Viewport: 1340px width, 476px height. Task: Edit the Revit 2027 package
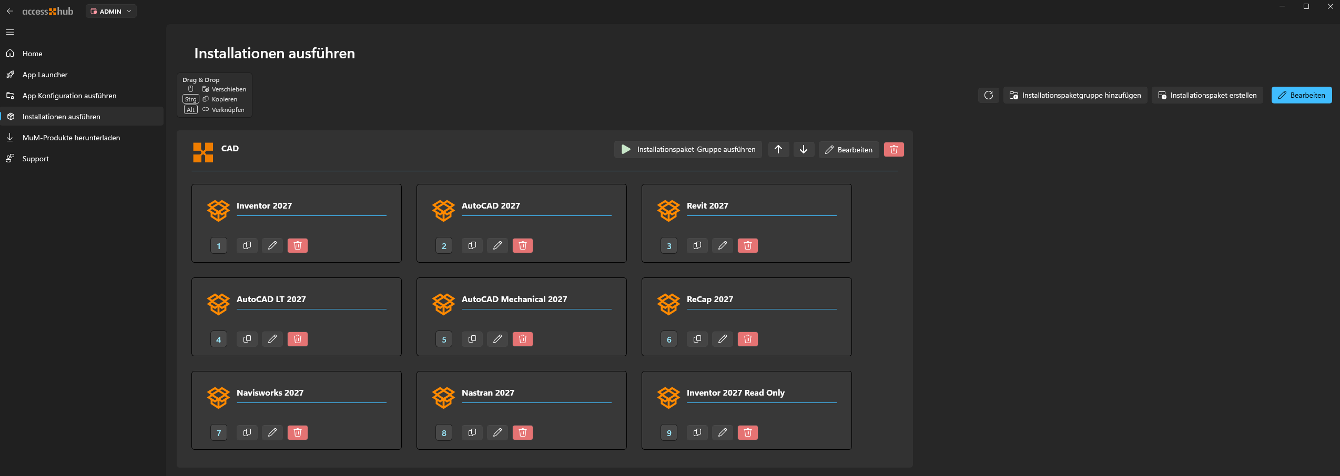[x=723, y=246]
